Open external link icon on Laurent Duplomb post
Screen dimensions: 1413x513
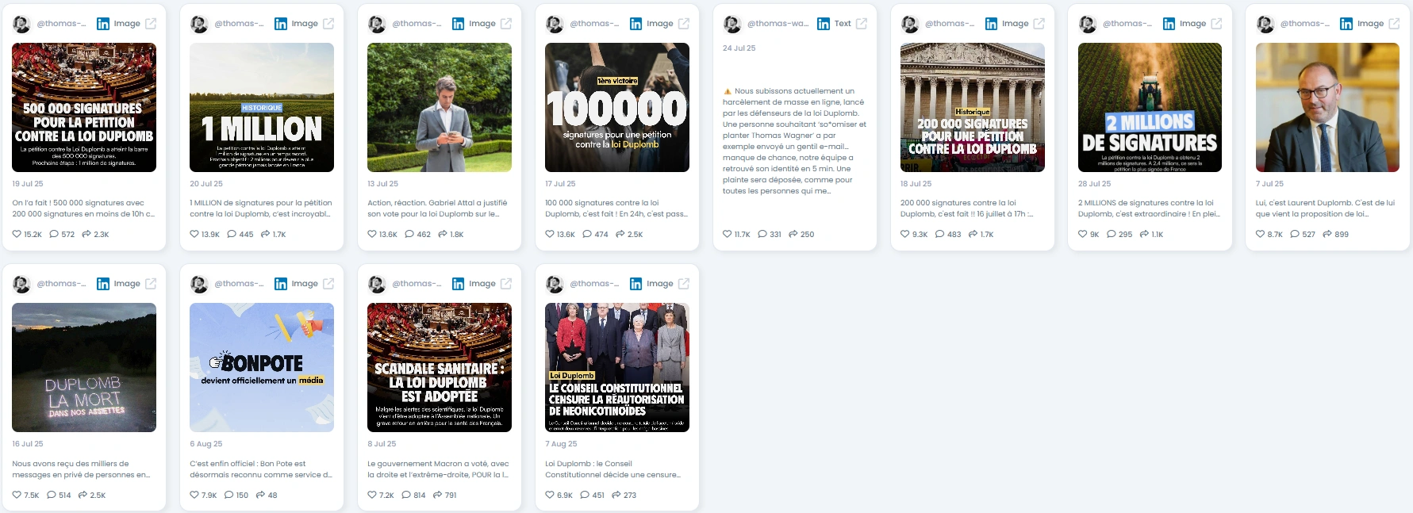(x=1395, y=24)
